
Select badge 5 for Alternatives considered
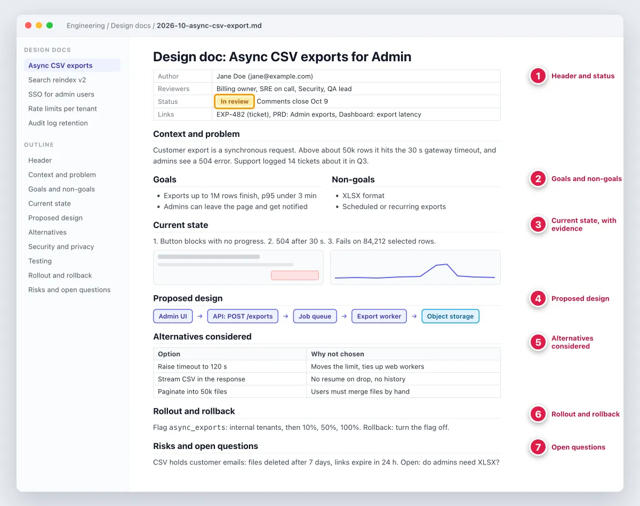click(538, 342)
